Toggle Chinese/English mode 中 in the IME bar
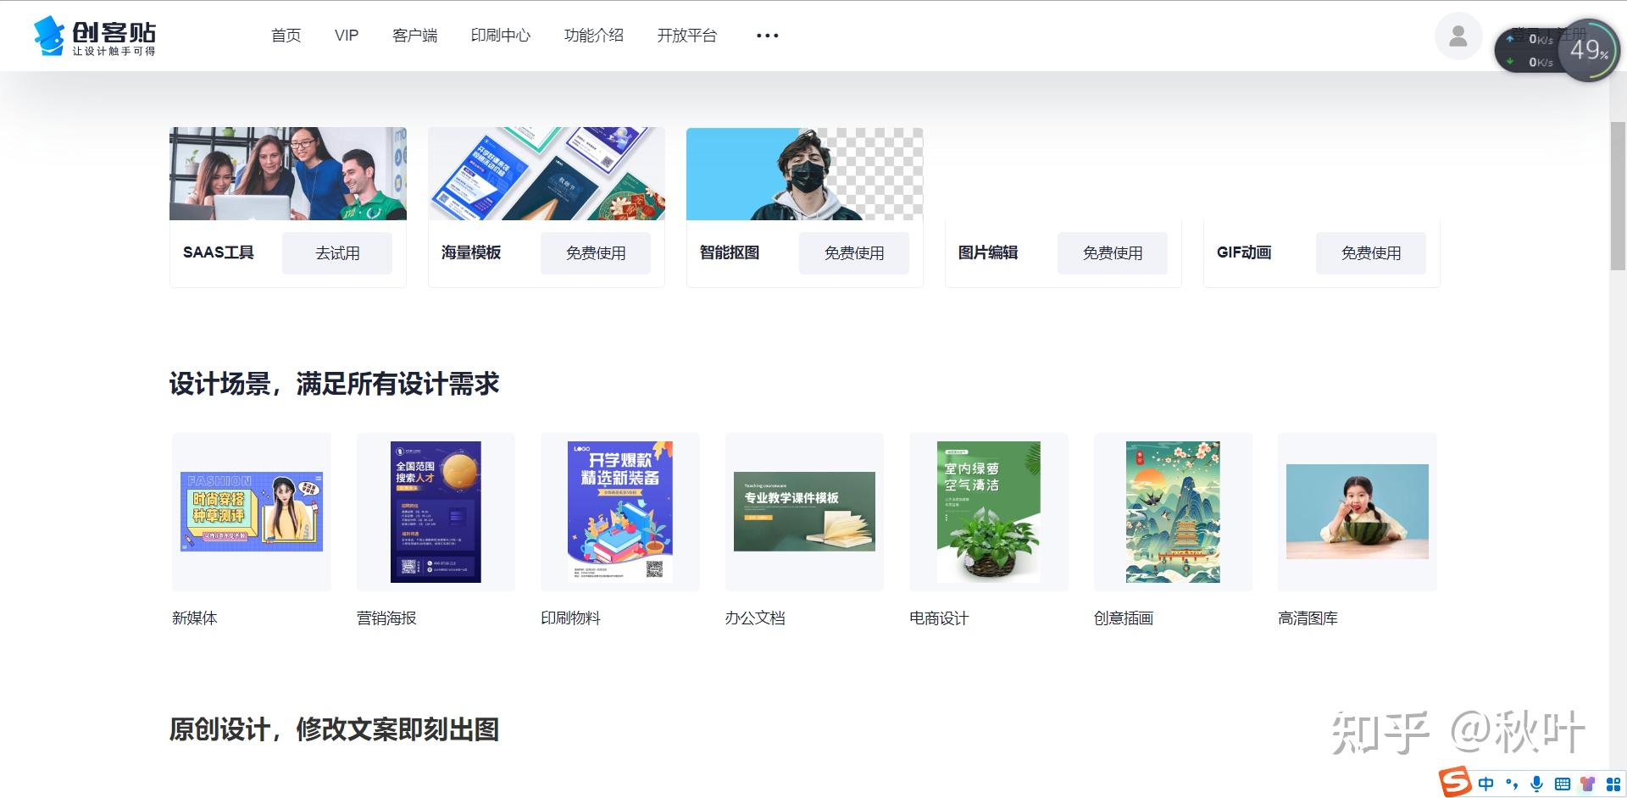1627x798 pixels. pyautogui.click(x=1486, y=784)
